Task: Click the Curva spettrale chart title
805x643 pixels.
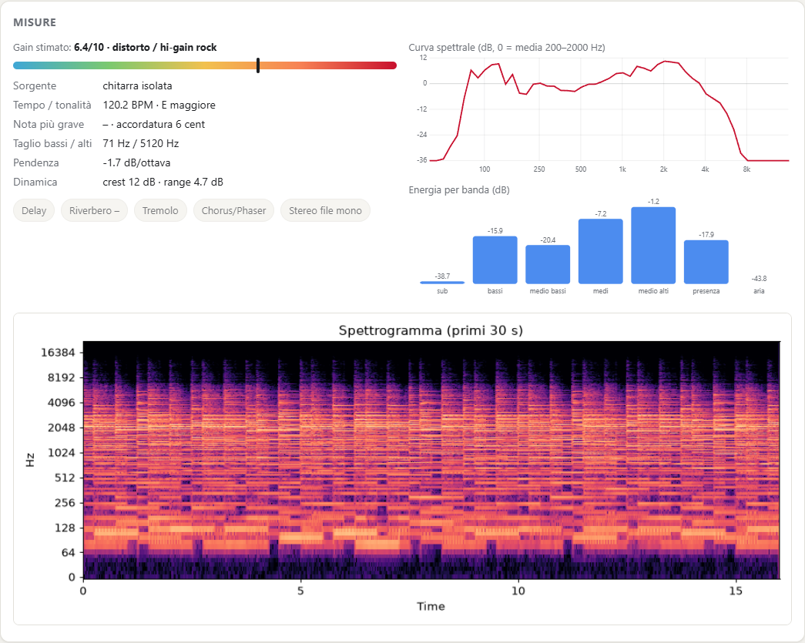Action: tap(507, 47)
